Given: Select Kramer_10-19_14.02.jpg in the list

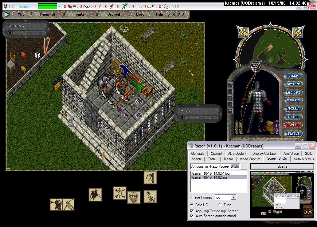Looking at the screenshot, I should (x=219, y=177).
